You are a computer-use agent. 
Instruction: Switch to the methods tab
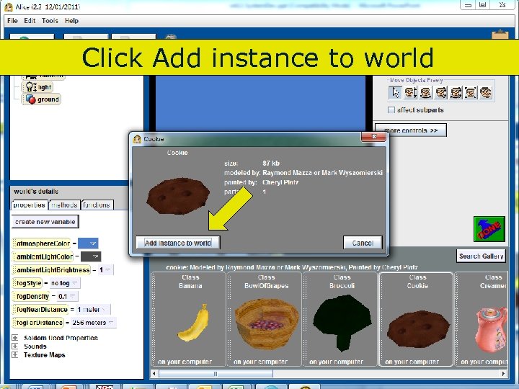coord(65,205)
